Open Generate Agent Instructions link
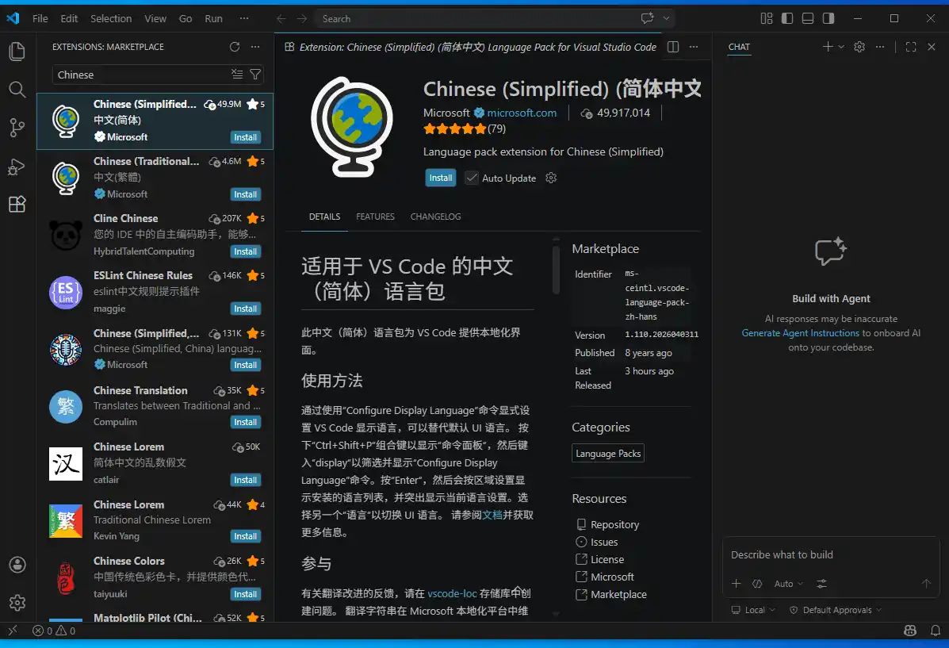Image resolution: width=949 pixels, height=648 pixels. 800,332
